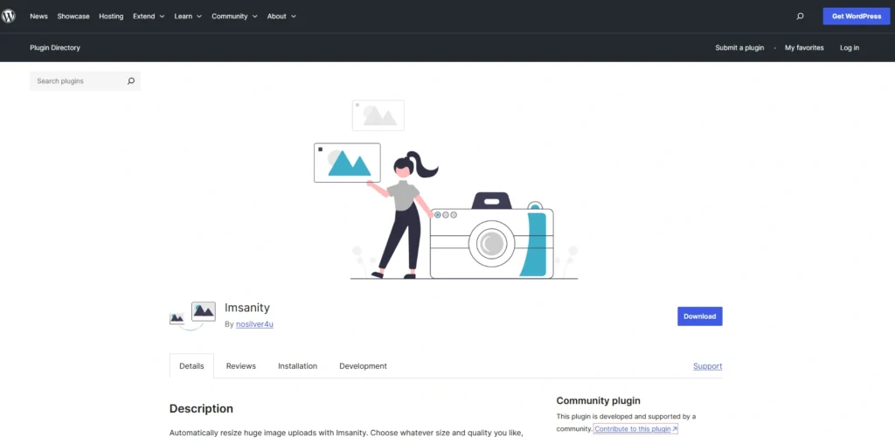Image resolution: width=895 pixels, height=444 pixels.
Task: Open the WordPress logo home link
Action: (x=8, y=16)
